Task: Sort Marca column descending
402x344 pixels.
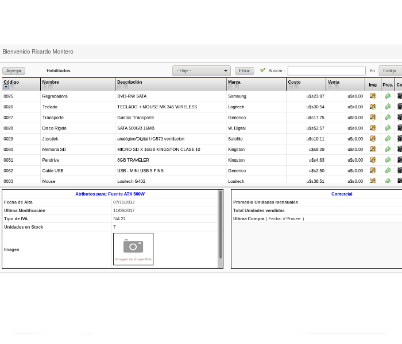Action: pos(237,87)
